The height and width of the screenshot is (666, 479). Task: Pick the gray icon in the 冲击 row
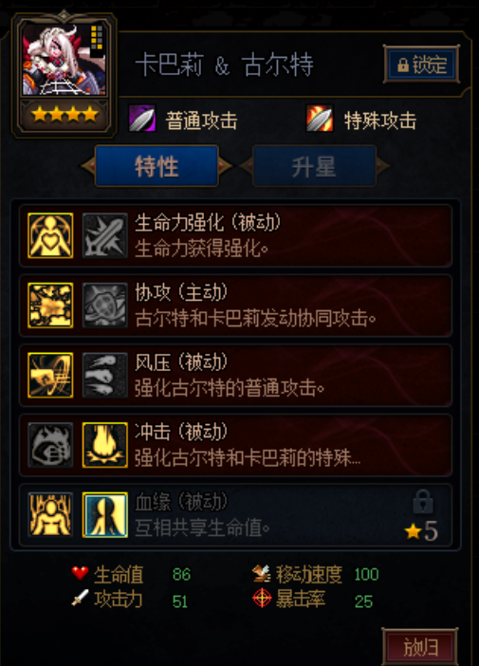[50, 445]
